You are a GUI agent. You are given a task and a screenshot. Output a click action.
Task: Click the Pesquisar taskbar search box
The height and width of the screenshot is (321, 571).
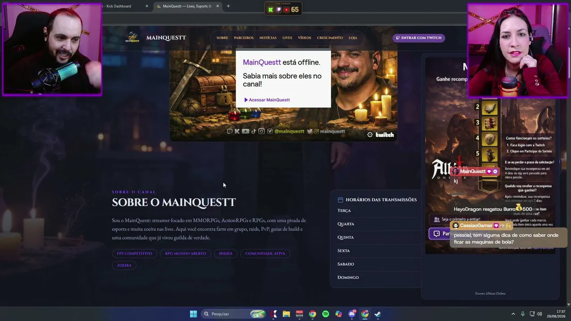pos(234,314)
